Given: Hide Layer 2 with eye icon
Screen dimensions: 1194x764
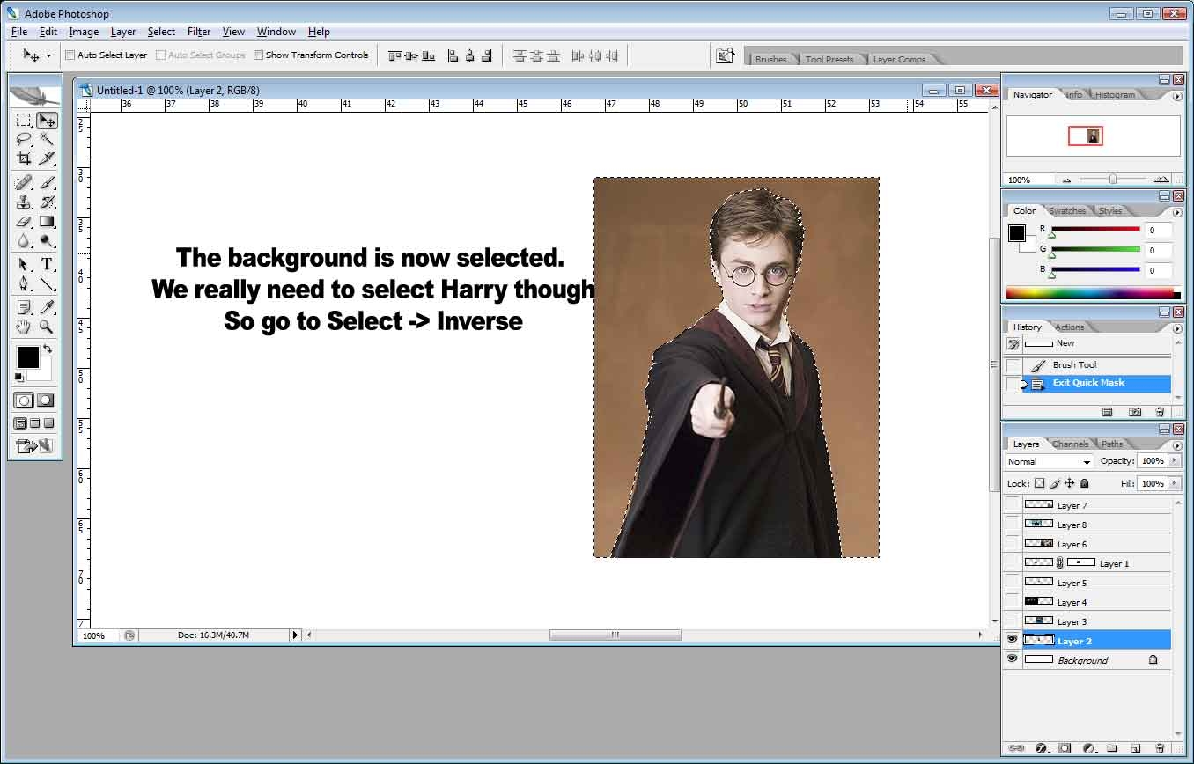Looking at the screenshot, I should (1013, 640).
